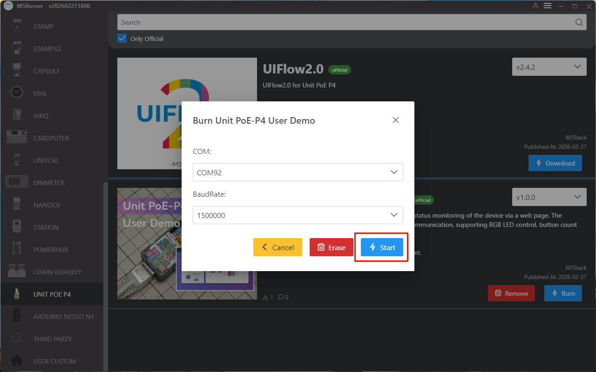Image resolution: width=596 pixels, height=372 pixels.
Task: Click the yellow Cancel button
Action: click(278, 247)
